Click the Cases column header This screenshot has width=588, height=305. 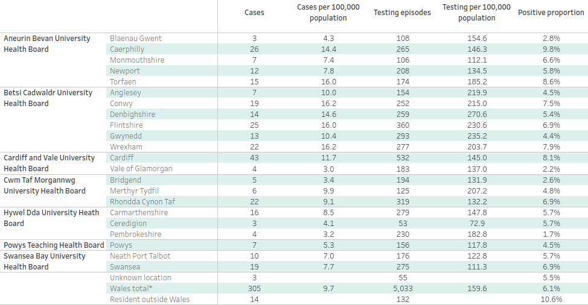(254, 13)
